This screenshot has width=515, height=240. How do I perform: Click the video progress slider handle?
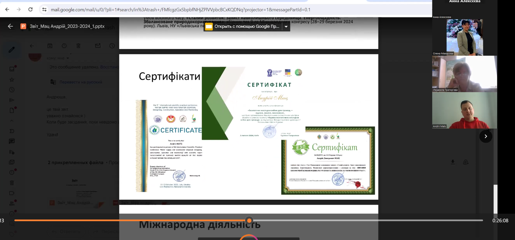(249, 221)
